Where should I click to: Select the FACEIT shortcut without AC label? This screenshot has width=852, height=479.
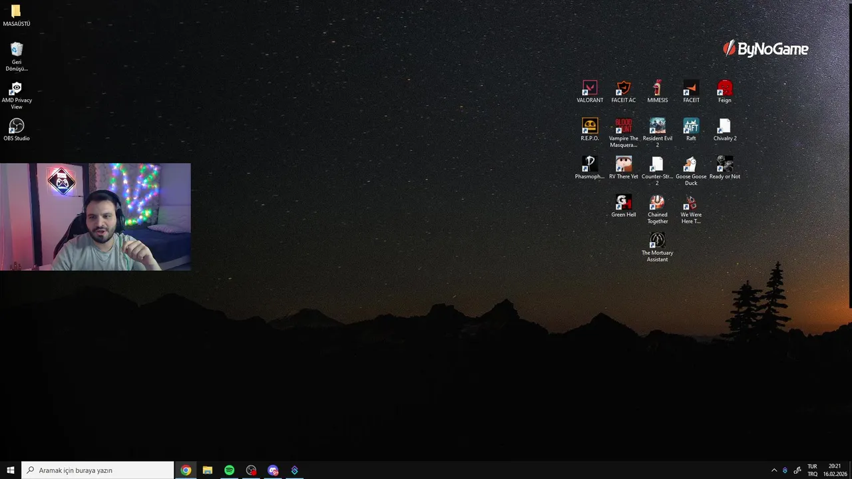click(691, 92)
